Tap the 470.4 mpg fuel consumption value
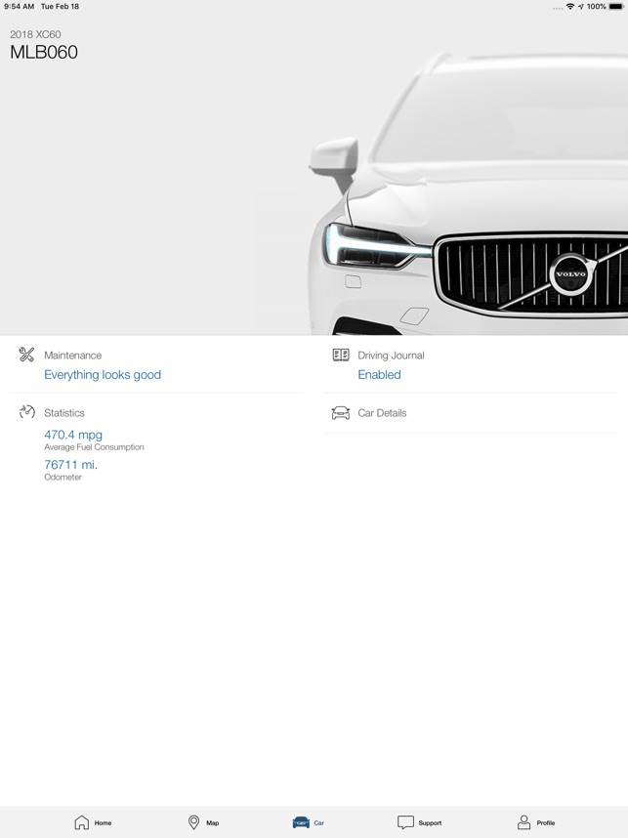 coord(73,435)
